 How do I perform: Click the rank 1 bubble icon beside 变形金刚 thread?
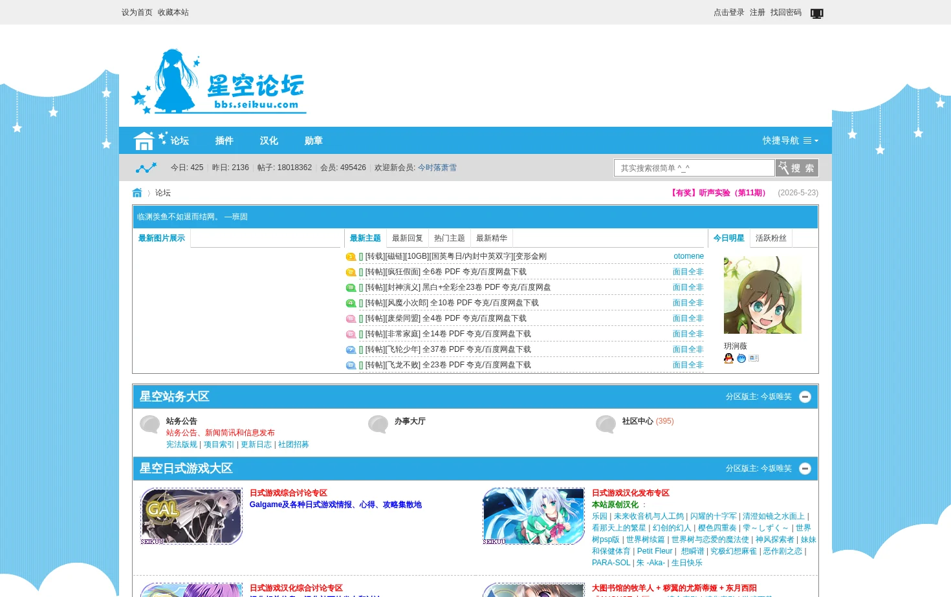click(x=351, y=257)
